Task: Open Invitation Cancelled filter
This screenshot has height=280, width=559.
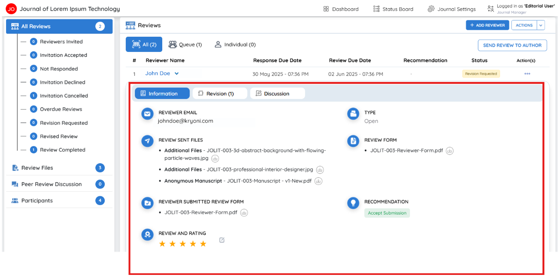Action: click(x=59, y=96)
